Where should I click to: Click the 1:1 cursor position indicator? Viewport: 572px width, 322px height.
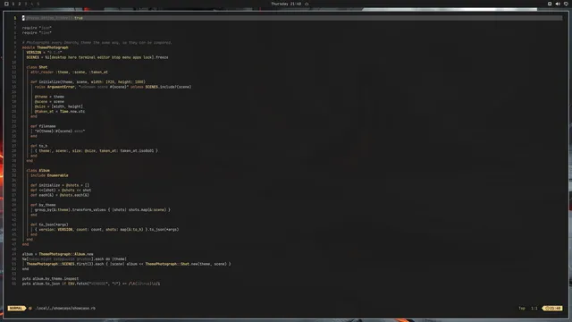pos(534,308)
